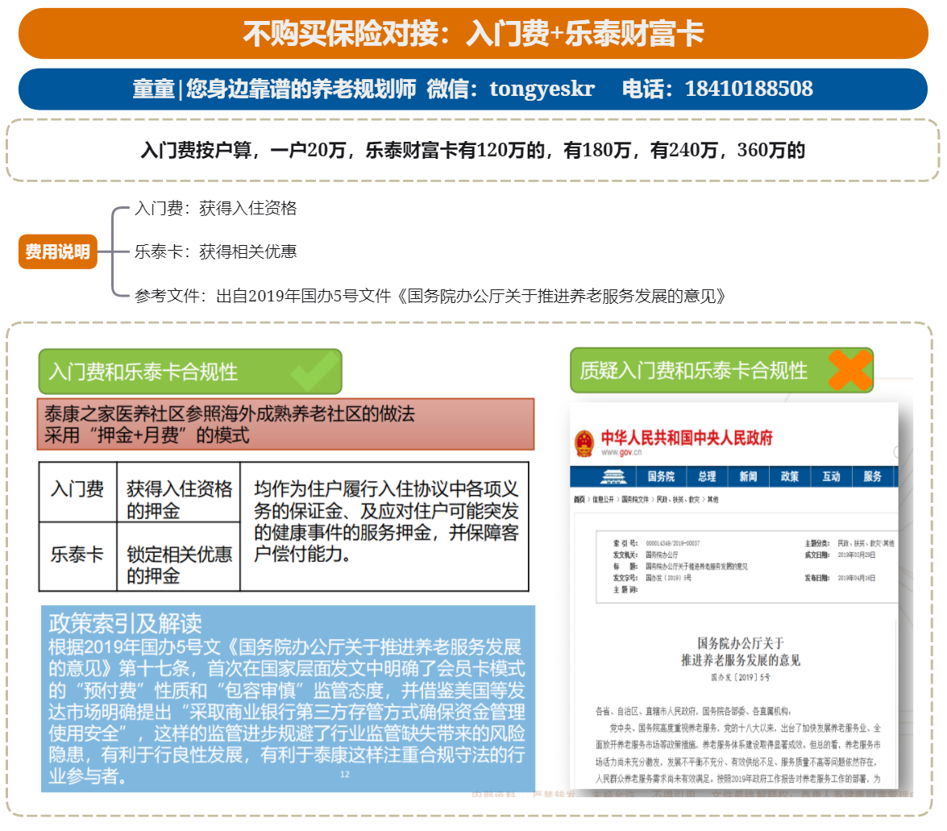
Task: Click the government building home icon in nav bar
Action: (x=613, y=476)
